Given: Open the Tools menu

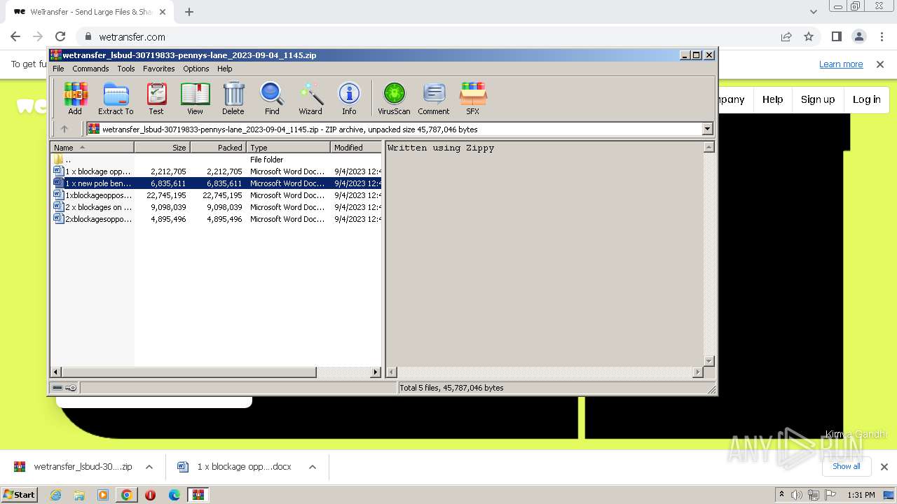Looking at the screenshot, I should (x=126, y=69).
